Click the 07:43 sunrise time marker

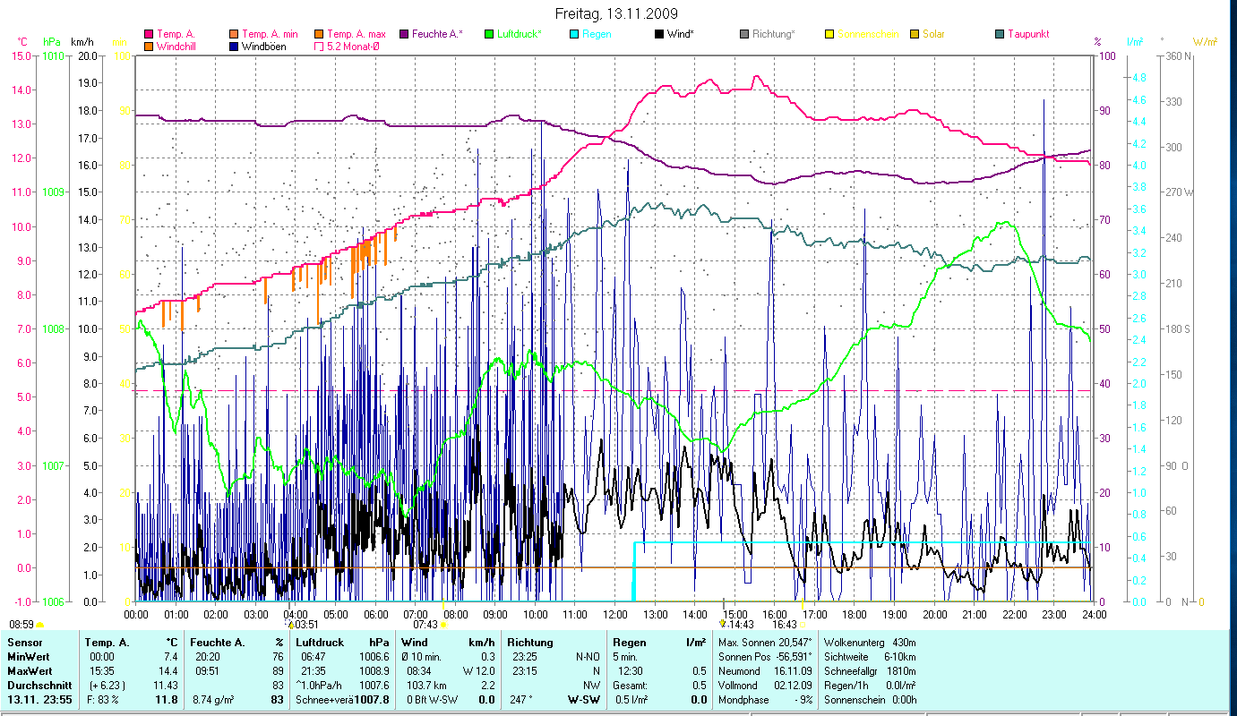pos(425,625)
